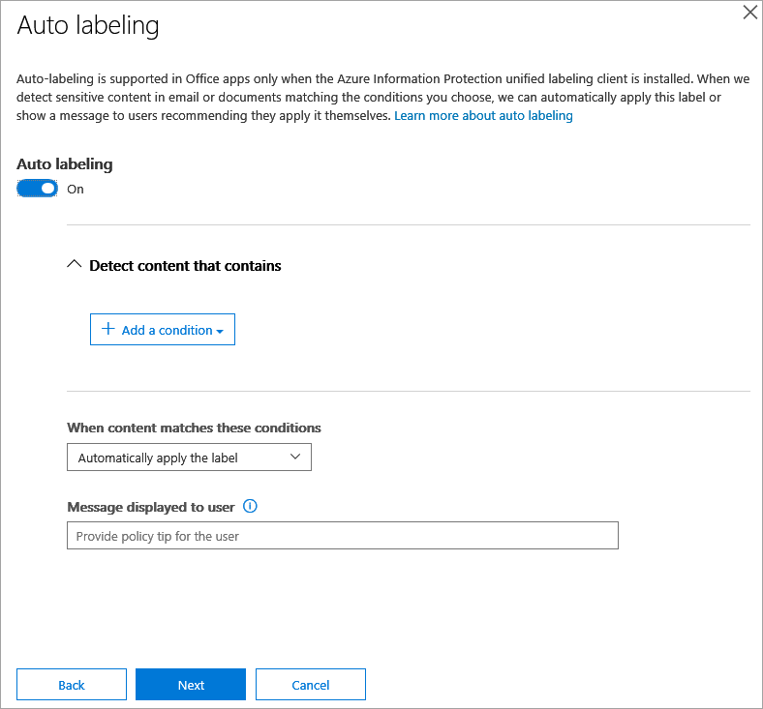Click the chevron arrow of the label action dropdown

tap(295, 457)
